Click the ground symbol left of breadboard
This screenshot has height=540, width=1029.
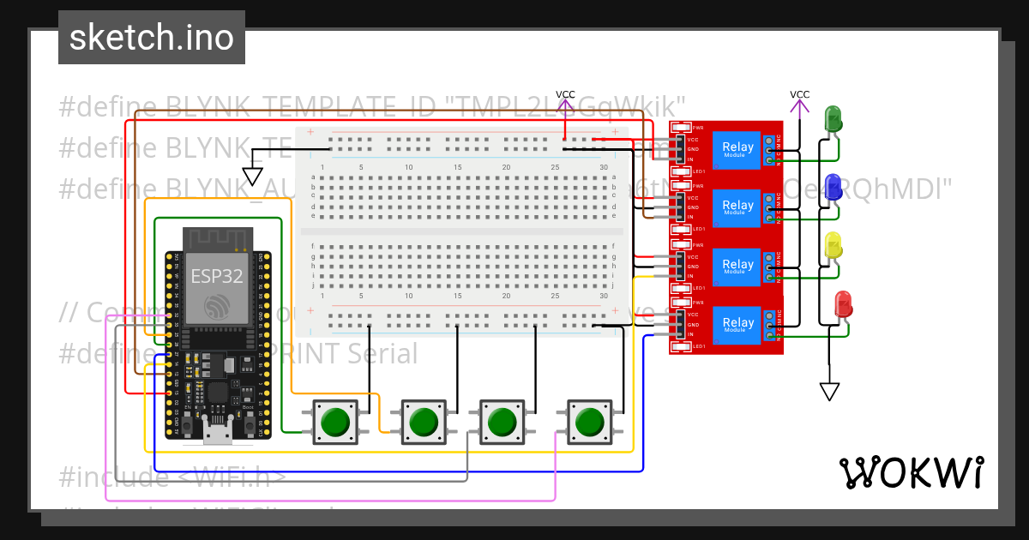click(252, 176)
